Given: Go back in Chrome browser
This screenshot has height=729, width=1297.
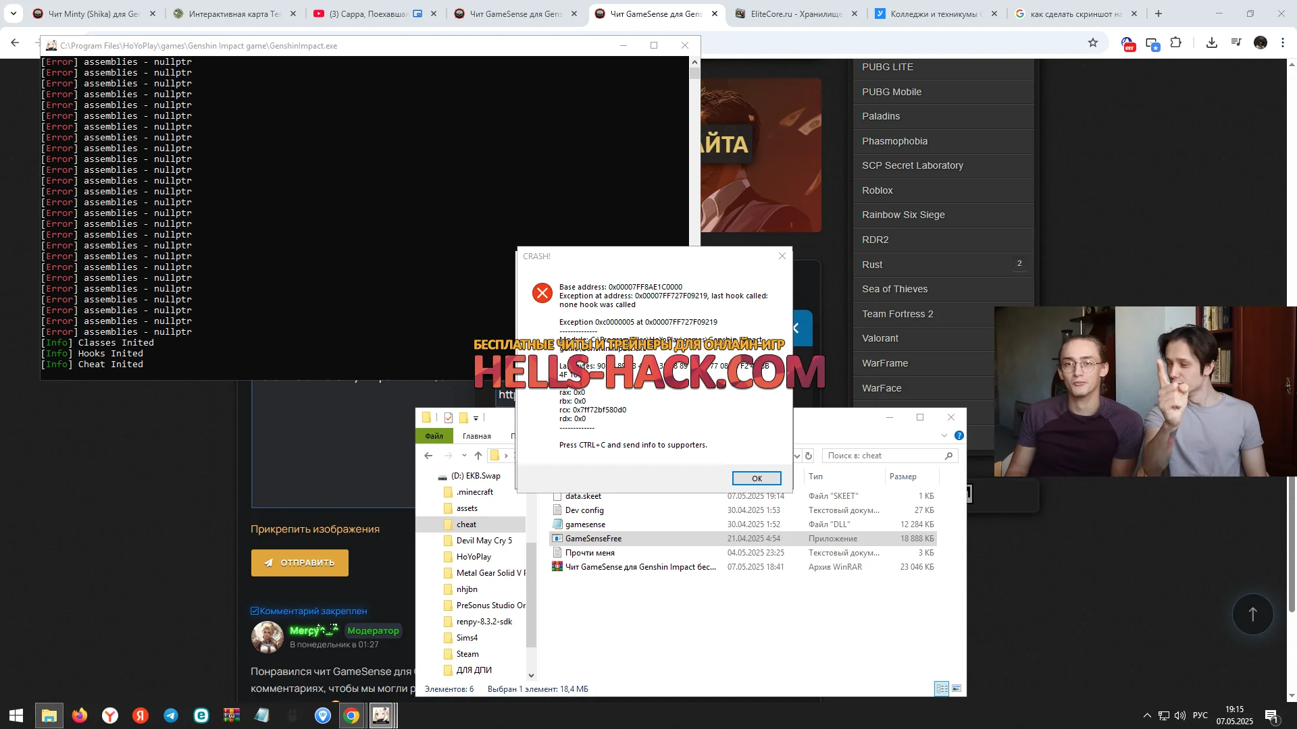Looking at the screenshot, I should [15, 43].
